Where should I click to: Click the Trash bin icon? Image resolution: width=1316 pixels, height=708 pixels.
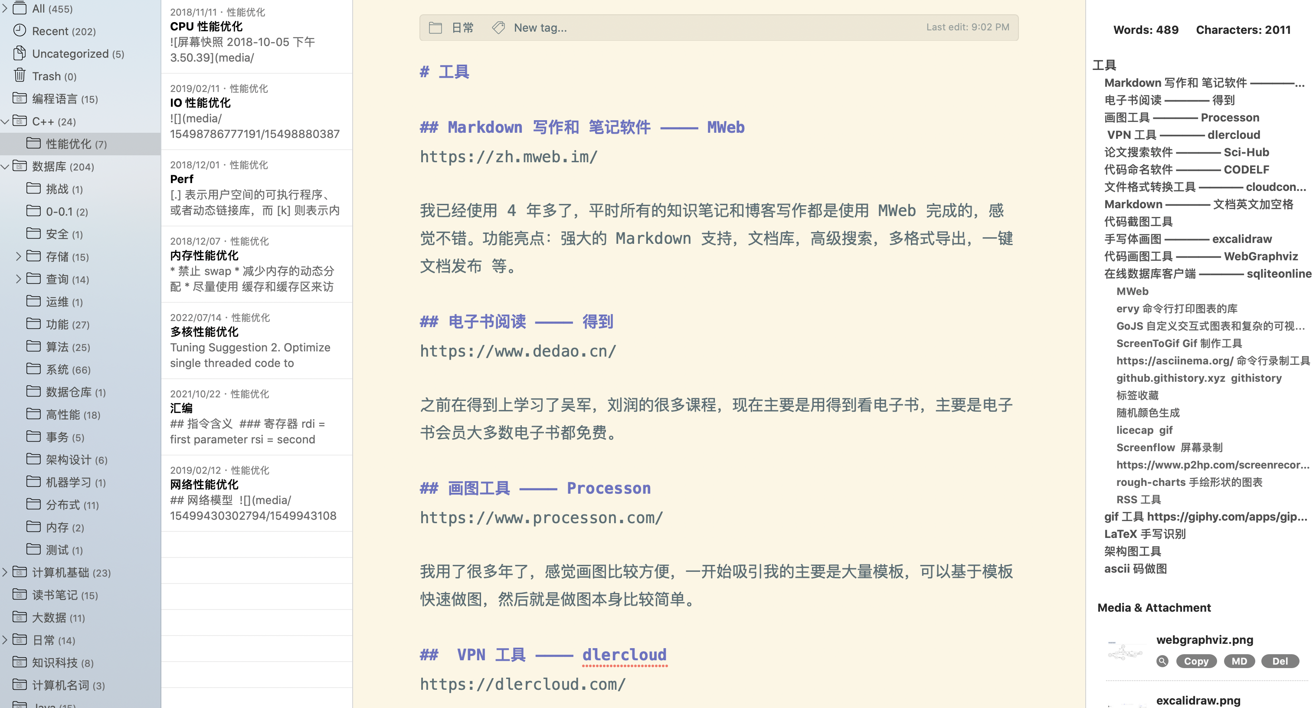pyautogui.click(x=19, y=75)
